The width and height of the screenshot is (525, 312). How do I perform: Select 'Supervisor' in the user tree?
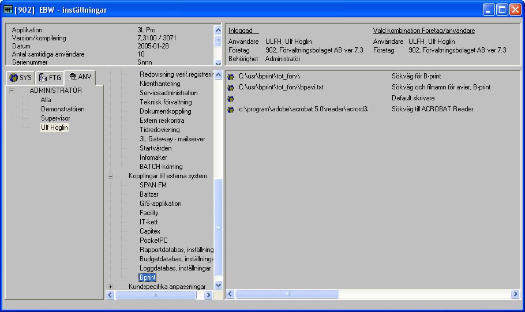[x=55, y=118]
